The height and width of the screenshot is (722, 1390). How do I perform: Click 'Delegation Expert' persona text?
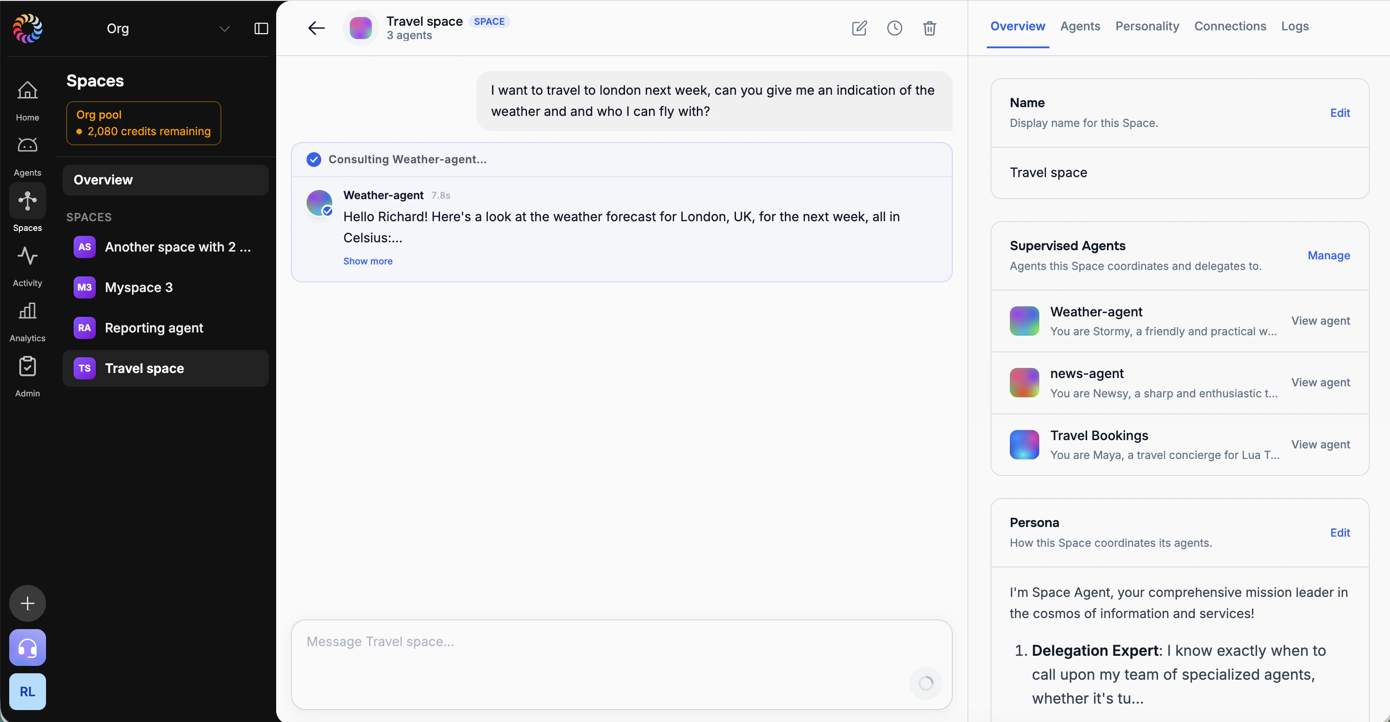[1095, 651]
